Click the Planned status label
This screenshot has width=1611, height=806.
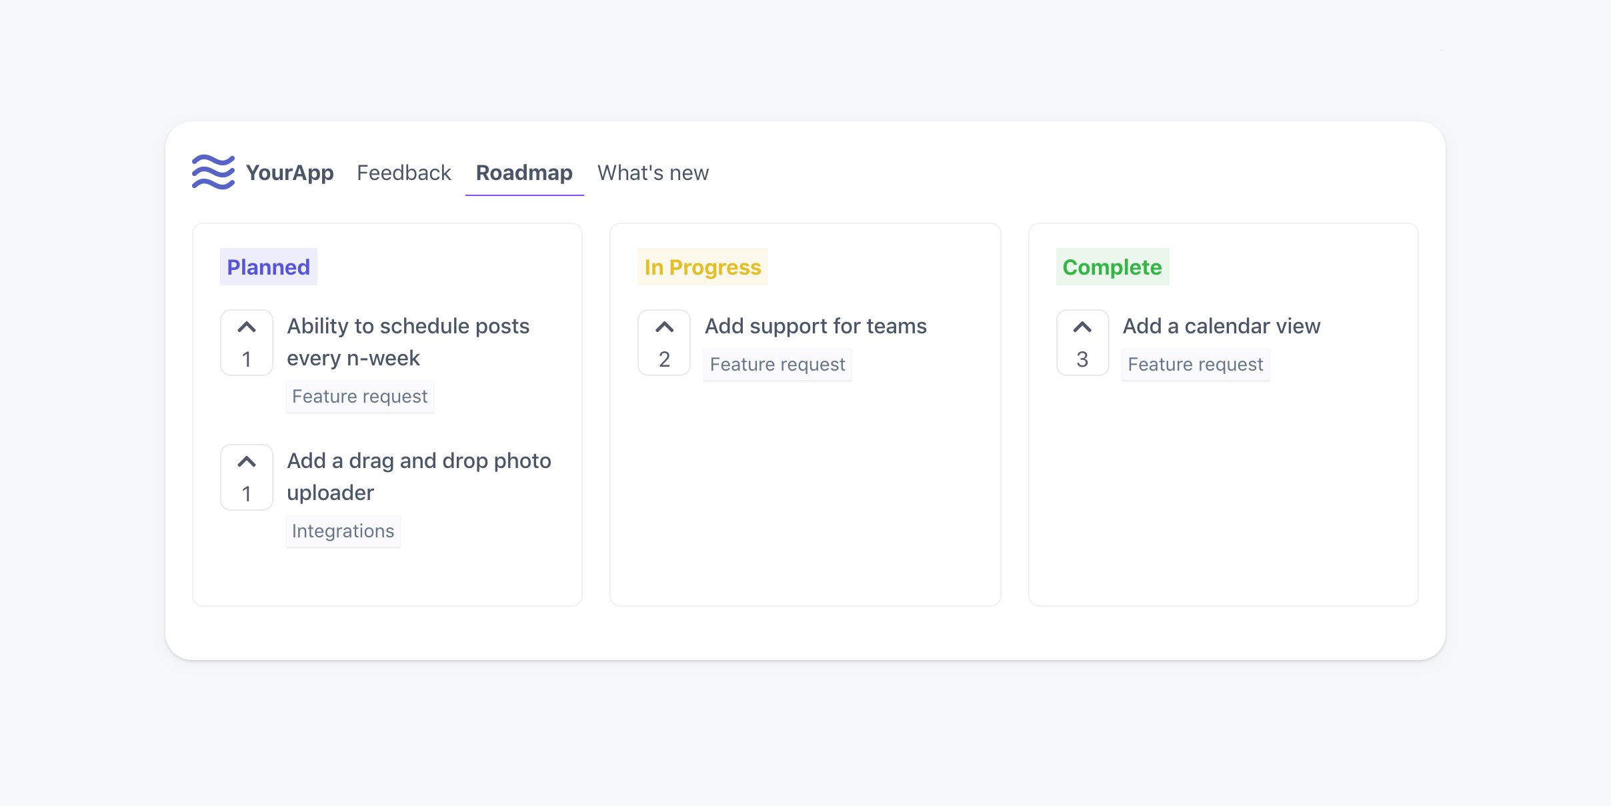(x=269, y=267)
